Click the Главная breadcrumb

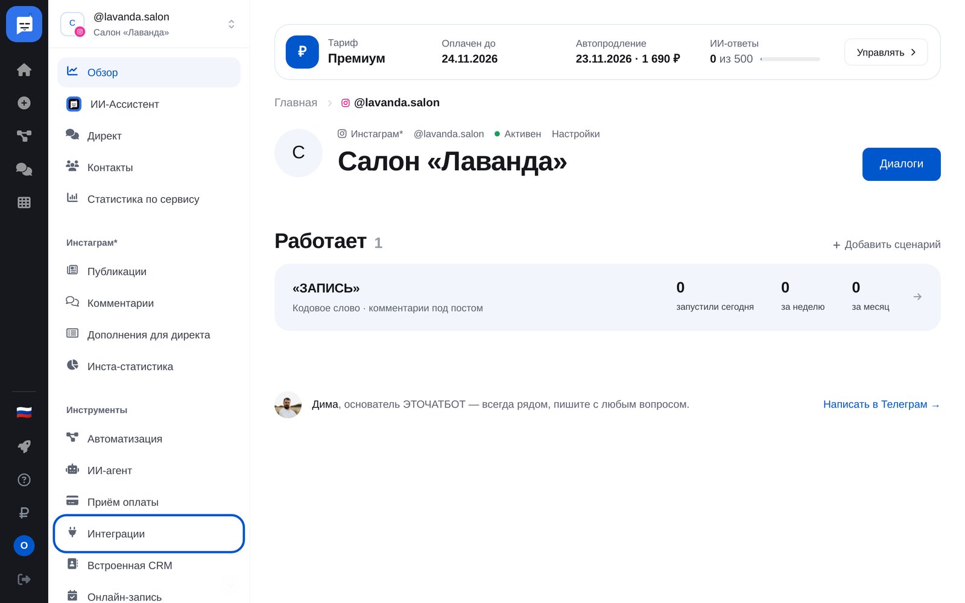coord(296,103)
